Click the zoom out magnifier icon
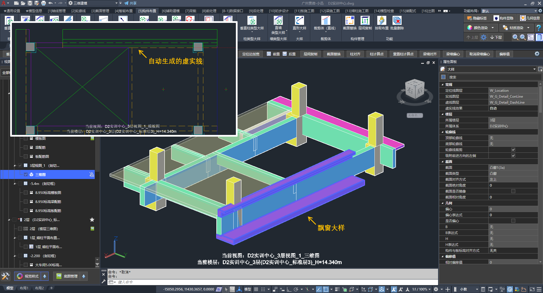Image resolution: width=543 pixels, height=293 pixels. 523,37
